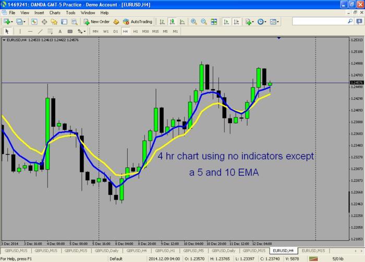Viewport: 365px width, 262px height.
Task: Click the connection status bars indicator
Action: 313,258
